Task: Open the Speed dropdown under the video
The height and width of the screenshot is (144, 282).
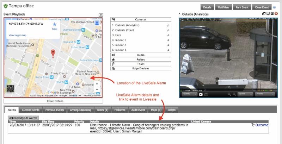Action: coord(245,94)
